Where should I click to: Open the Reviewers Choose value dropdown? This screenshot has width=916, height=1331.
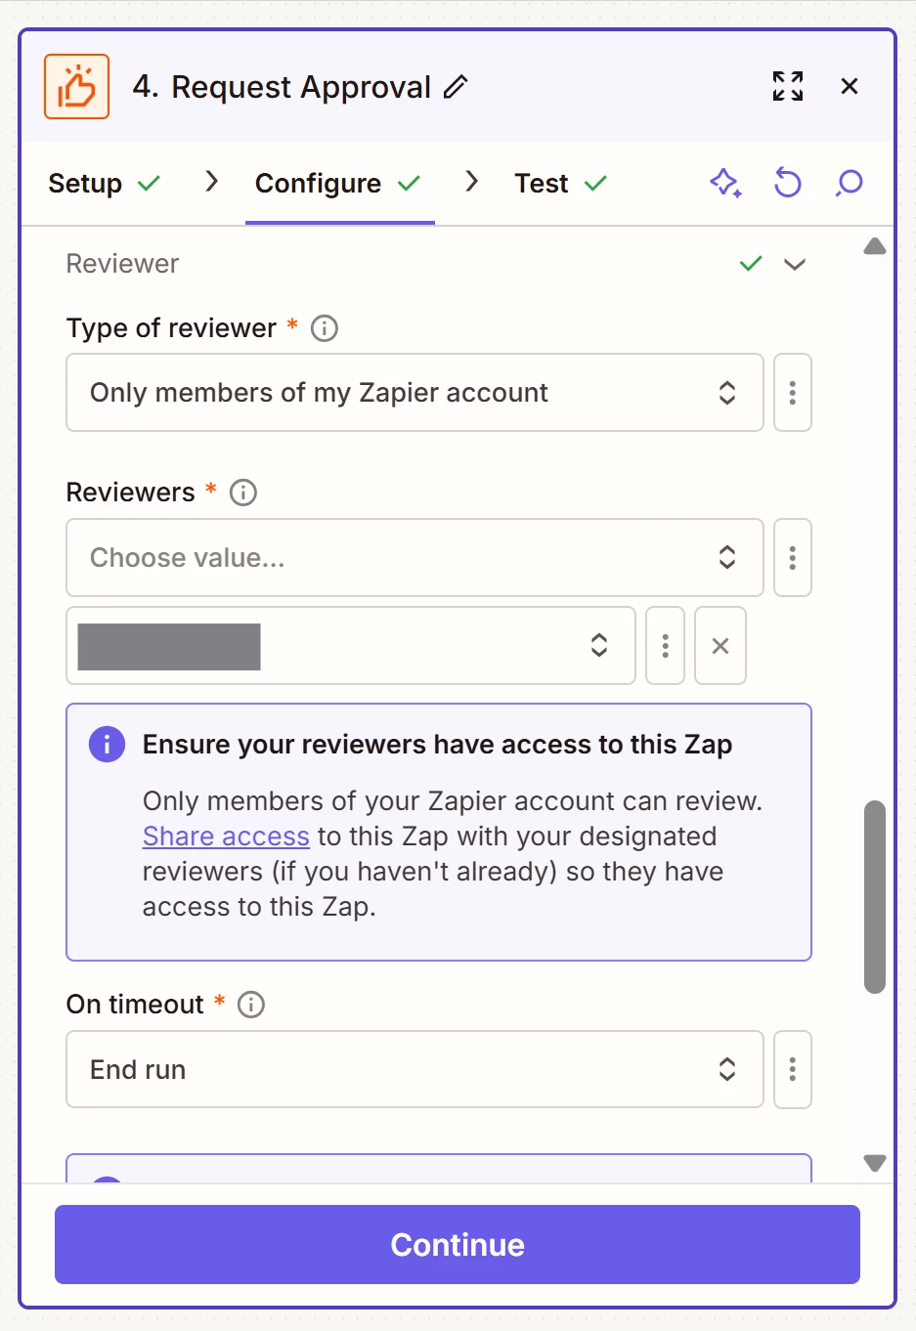[x=414, y=558]
